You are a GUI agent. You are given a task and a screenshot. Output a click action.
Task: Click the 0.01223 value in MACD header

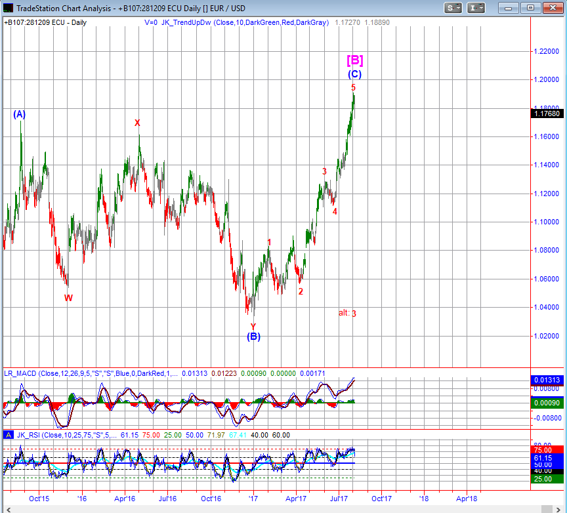click(x=224, y=373)
